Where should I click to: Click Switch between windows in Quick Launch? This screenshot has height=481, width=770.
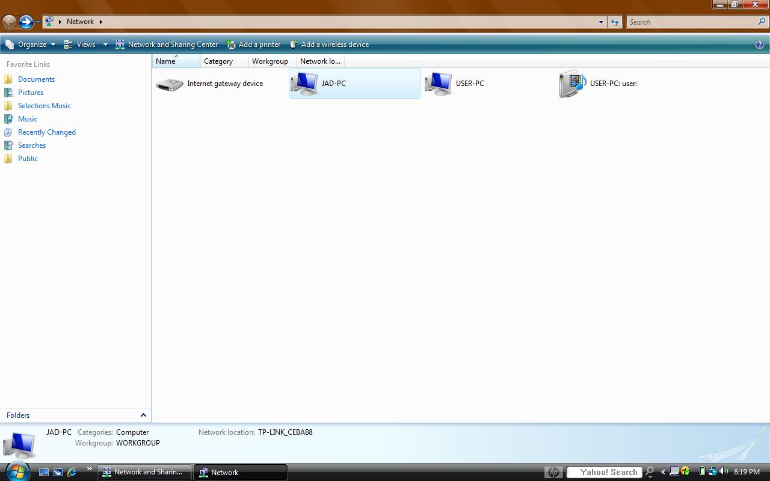coord(58,473)
